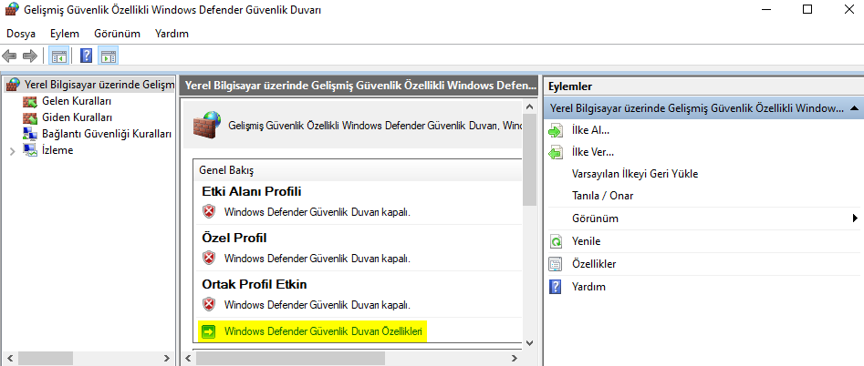The image size is (864, 366).
Task: Open the Görünüm menu in the menu bar
Action: 117,34
